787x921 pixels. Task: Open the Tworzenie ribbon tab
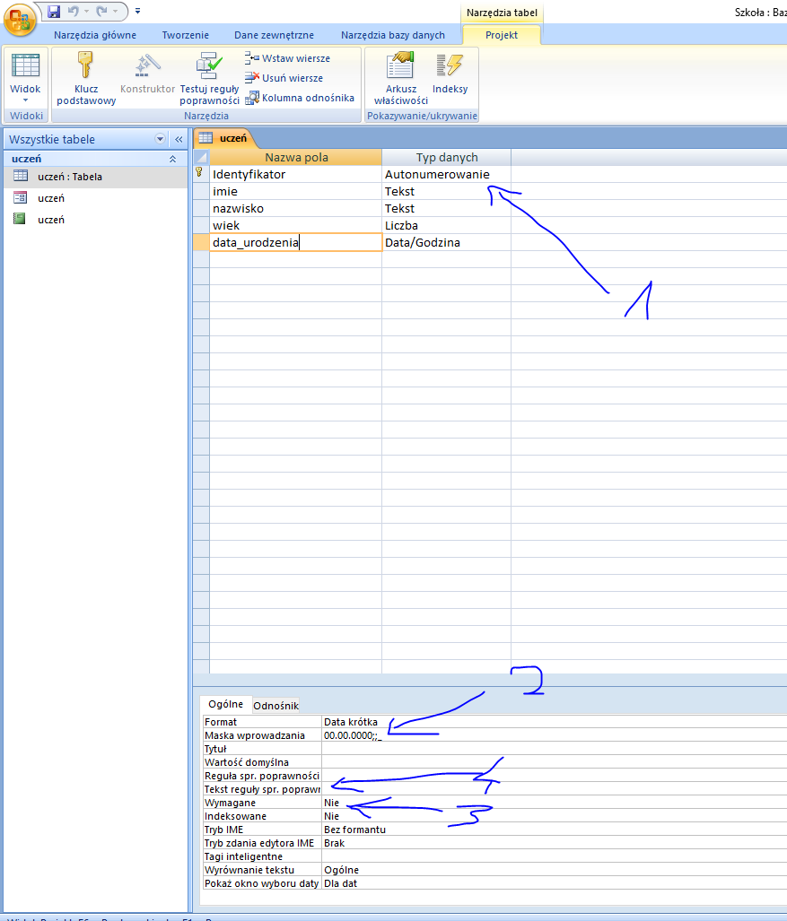(185, 35)
